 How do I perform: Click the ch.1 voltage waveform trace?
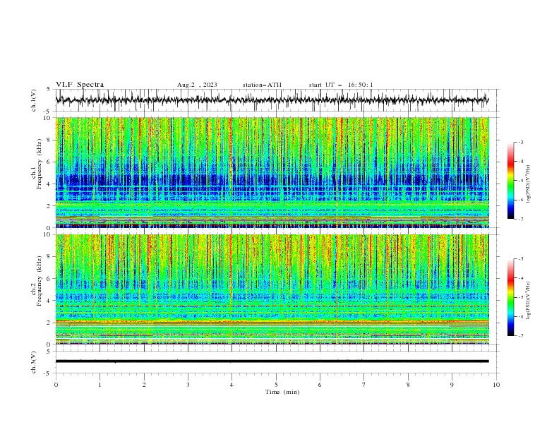pos(272,100)
